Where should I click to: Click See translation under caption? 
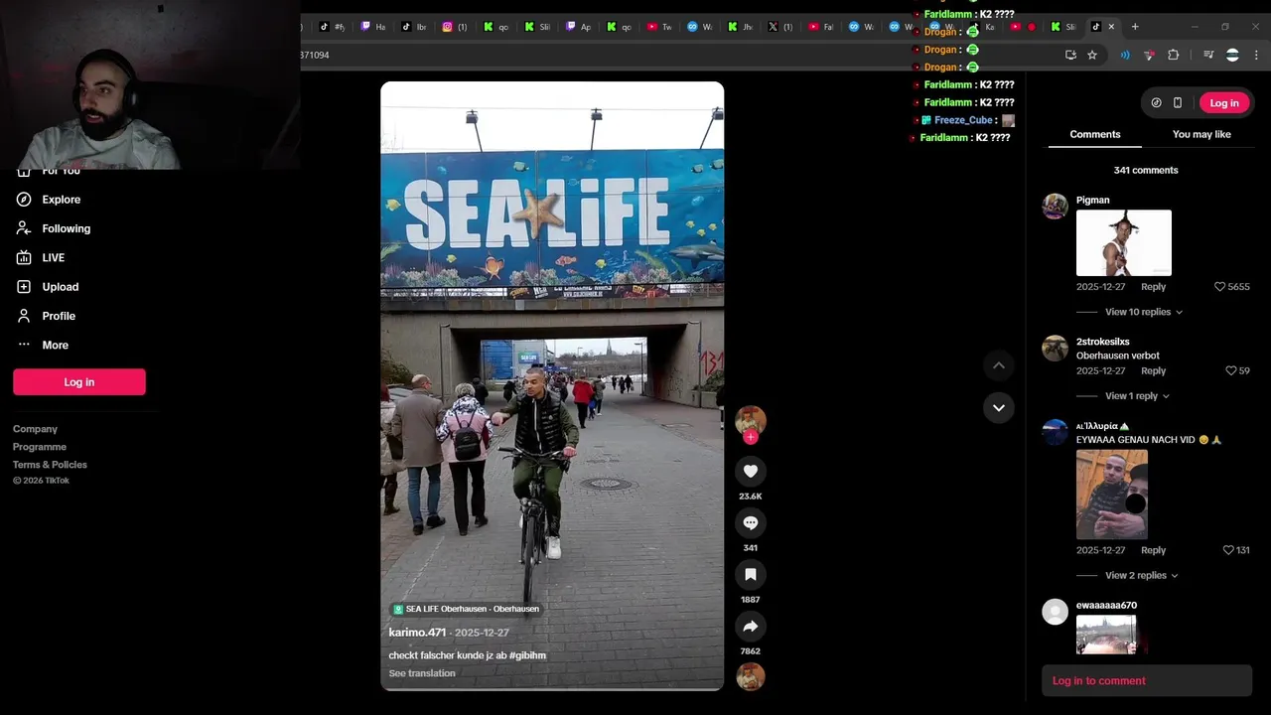(422, 673)
